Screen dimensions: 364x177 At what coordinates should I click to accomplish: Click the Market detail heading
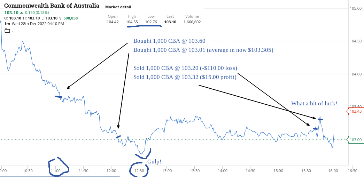click(118, 7)
